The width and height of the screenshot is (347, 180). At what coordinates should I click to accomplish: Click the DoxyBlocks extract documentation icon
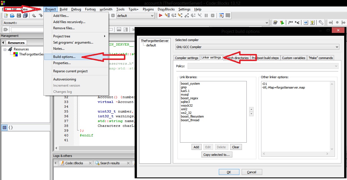click(282, 22)
